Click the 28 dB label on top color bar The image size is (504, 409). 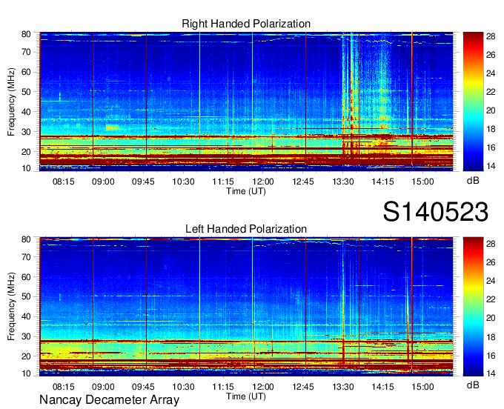coord(491,36)
